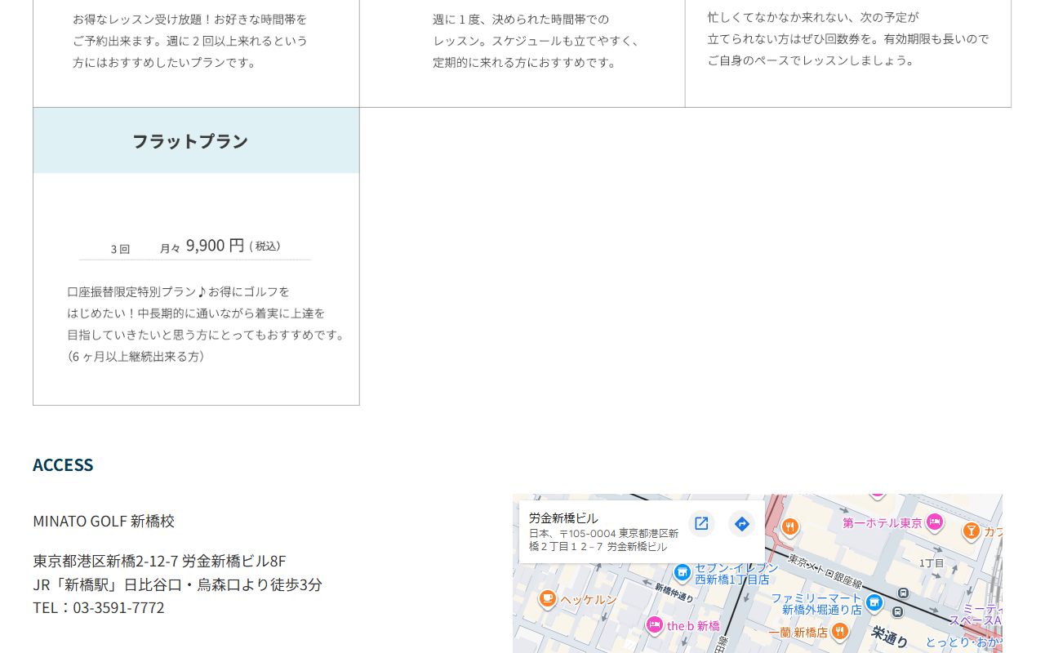Select the 第一ホテル東京 hotel pin
The width and height of the screenshot is (1045, 653).
coord(935,522)
